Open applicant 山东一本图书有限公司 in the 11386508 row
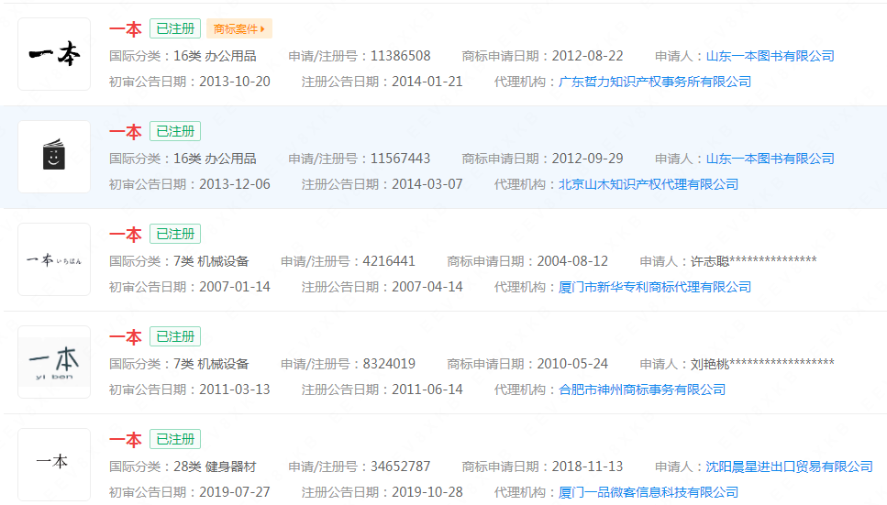Viewport: 887px width, 505px height. [770, 56]
